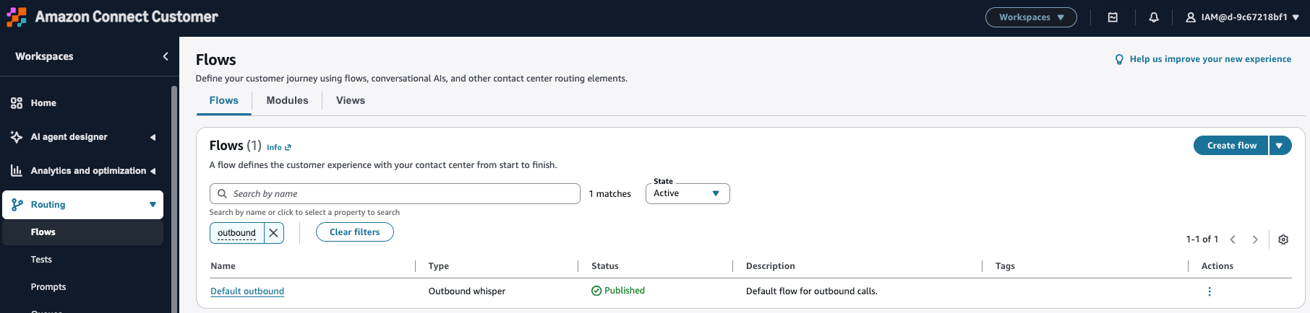The width and height of the screenshot is (1310, 313).
Task: Open the Workspaces dropdown in header
Action: coord(1031,17)
